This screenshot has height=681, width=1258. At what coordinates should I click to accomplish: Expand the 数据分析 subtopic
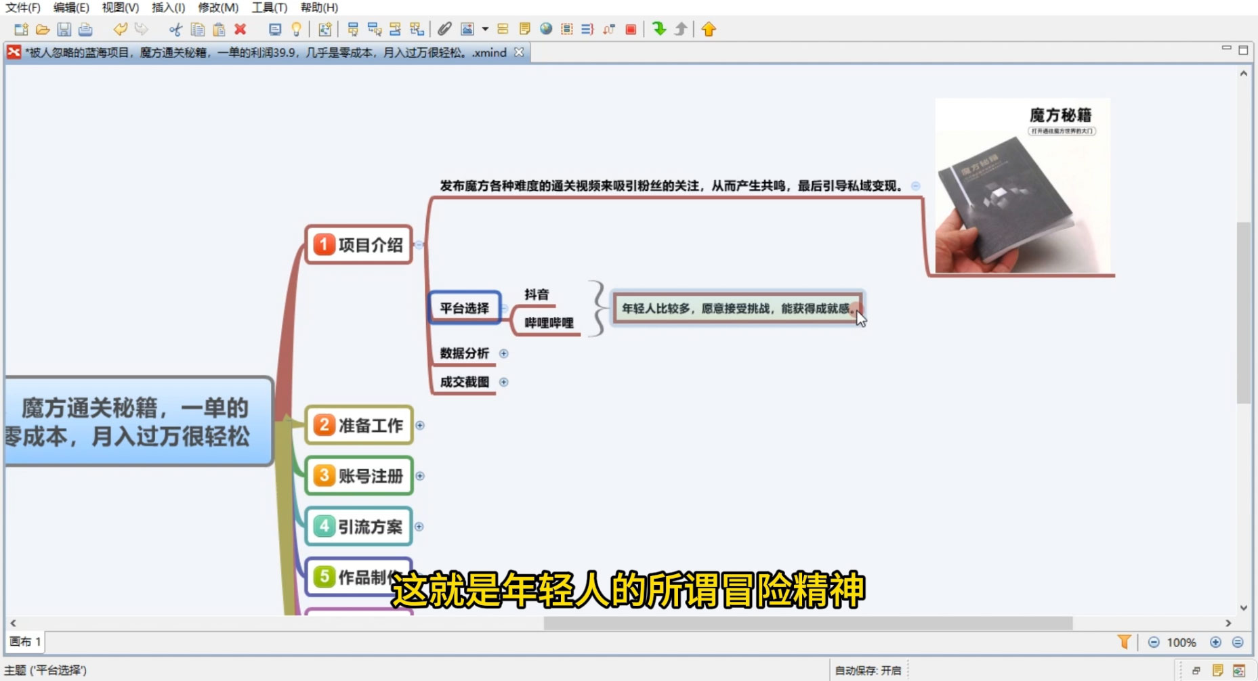(x=503, y=353)
